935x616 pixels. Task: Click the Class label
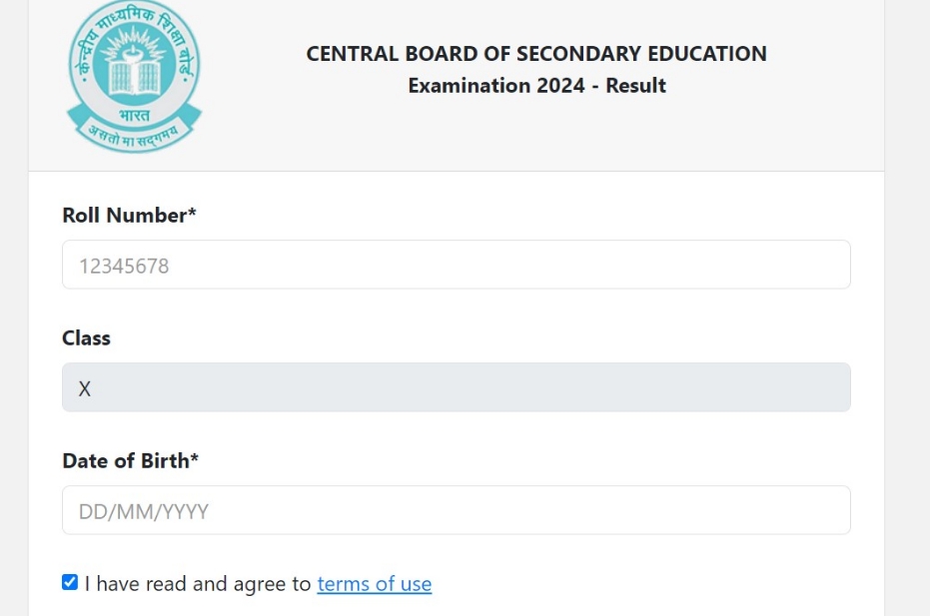tap(87, 338)
